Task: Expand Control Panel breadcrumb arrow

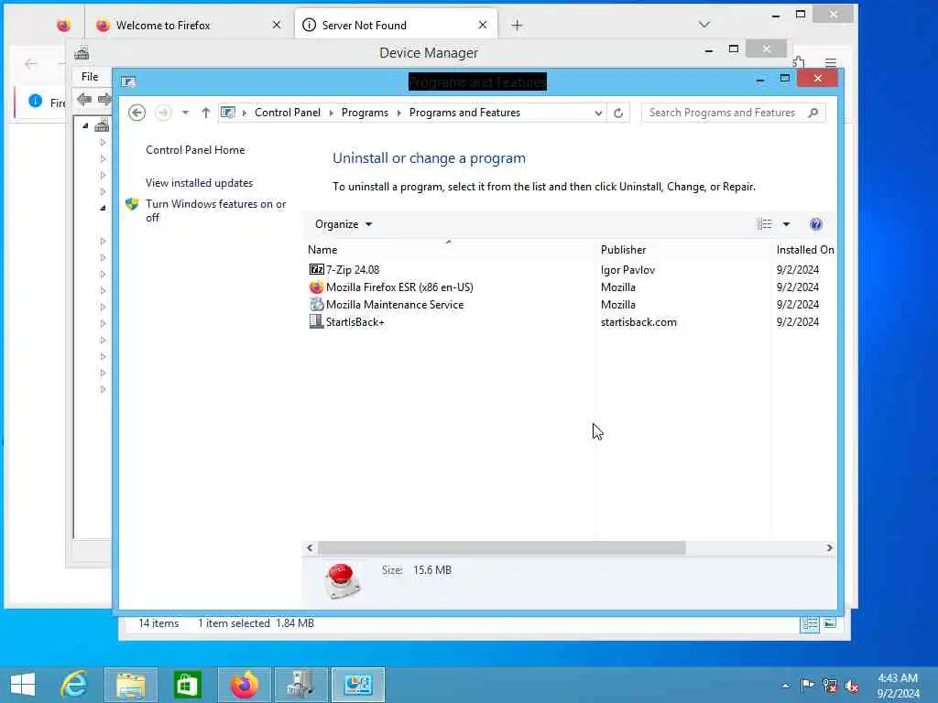Action: (x=331, y=113)
